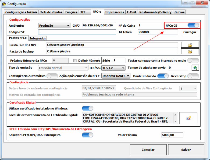The width and height of the screenshot is (210, 160).
Task: Click the globe icon beside Tempo de ajuste
Action: pyautogui.click(x=195, y=68)
